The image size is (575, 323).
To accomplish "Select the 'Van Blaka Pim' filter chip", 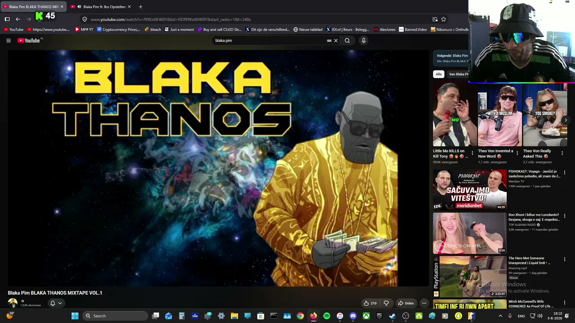I will click(458, 74).
